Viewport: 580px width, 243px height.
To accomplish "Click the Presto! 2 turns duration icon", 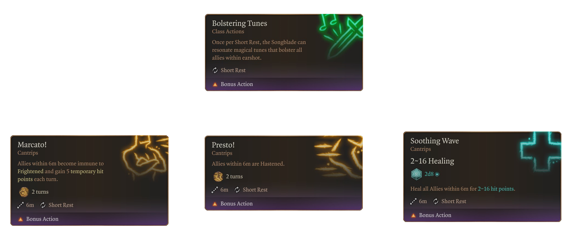I will pyautogui.click(x=218, y=177).
